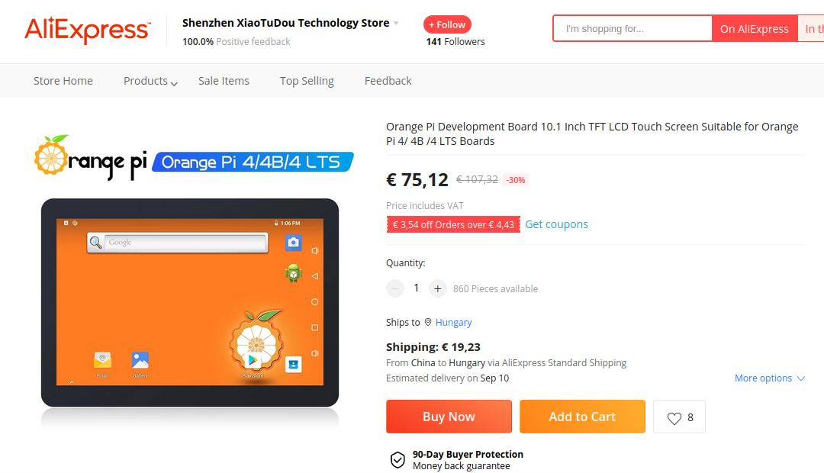Viewport: 824px width, 473px height.
Task: Increase quantity with the plus button
Action: 437,288
